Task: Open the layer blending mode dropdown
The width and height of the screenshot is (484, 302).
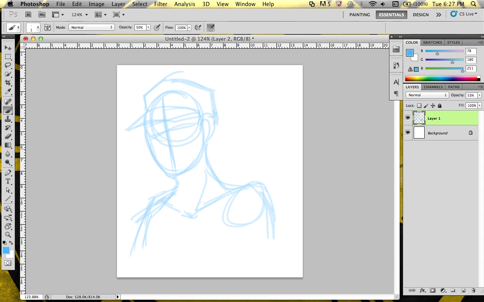Action: (427, 95)
